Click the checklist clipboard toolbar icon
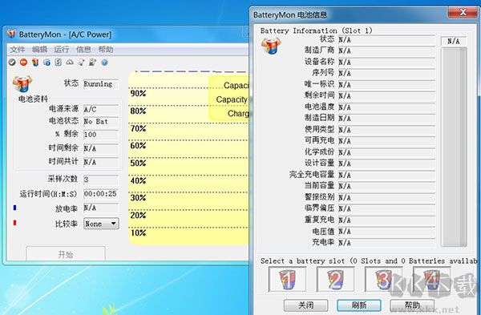Viewport: 481px width, 315px height. click(59, 63)
